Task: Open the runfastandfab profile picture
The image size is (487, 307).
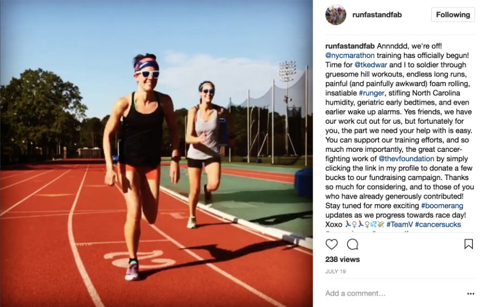Action: coord(336,15)
